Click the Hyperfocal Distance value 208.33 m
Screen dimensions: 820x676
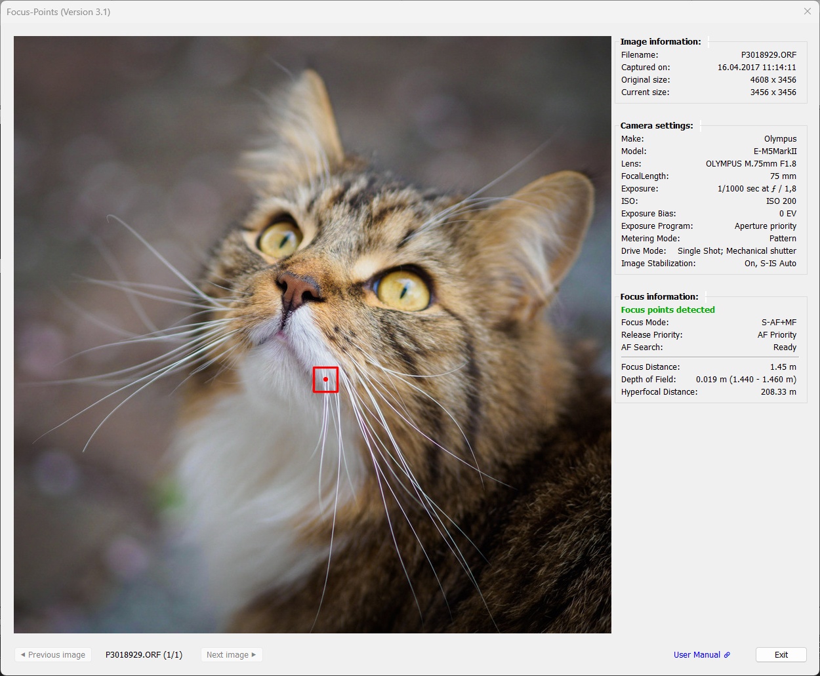click(x=778, y=392)
